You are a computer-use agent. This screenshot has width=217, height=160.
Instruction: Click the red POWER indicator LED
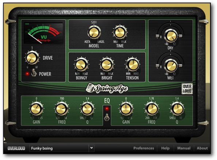tap(27, 74)
